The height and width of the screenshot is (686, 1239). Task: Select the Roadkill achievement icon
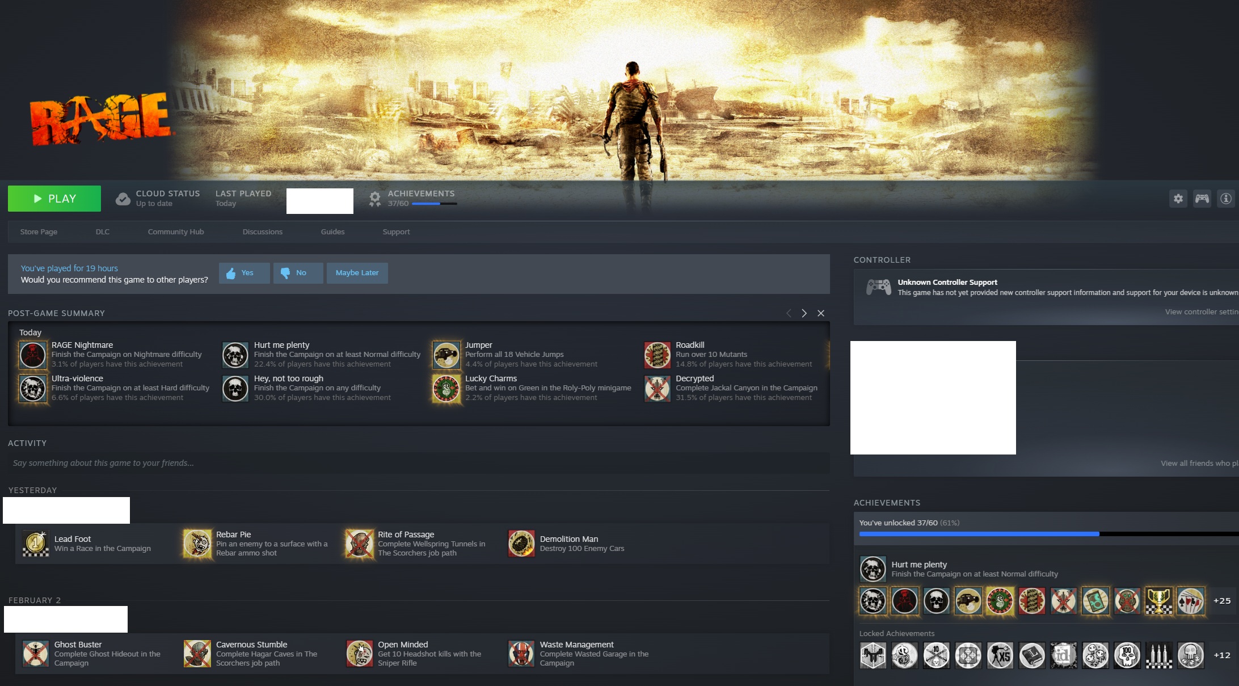(657, 355)
